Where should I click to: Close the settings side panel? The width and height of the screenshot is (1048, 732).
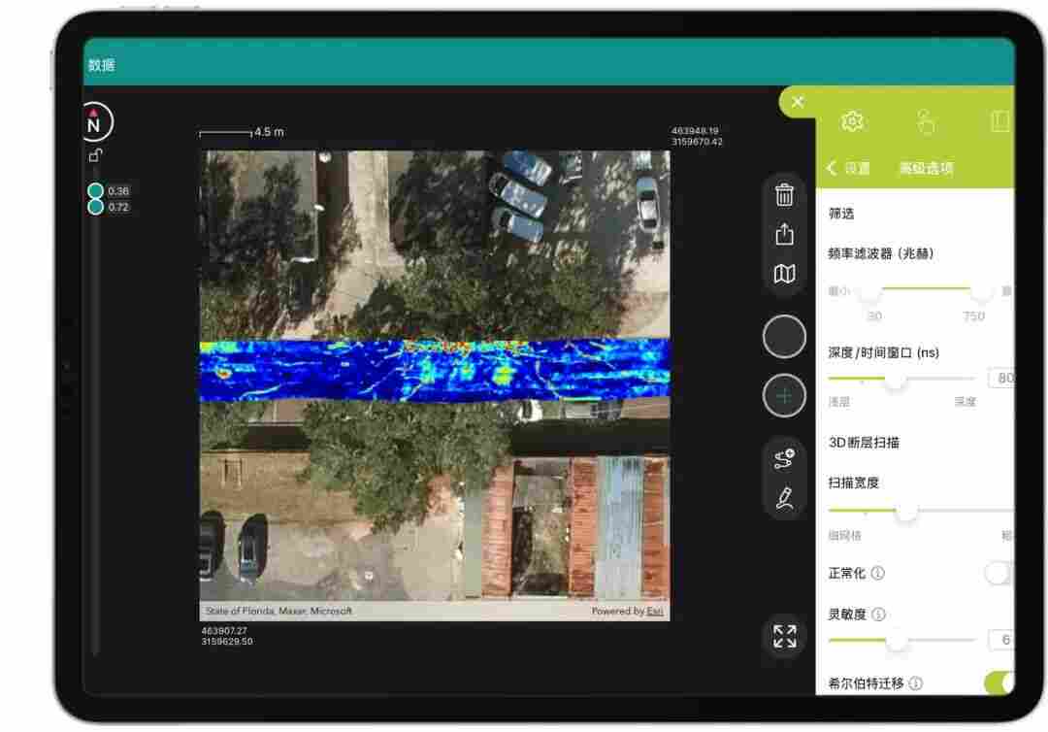click(x=798, y=102)
